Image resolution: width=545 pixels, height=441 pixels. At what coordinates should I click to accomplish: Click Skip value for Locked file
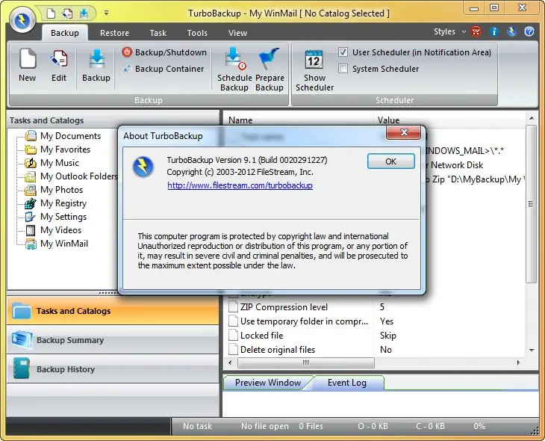388,336
